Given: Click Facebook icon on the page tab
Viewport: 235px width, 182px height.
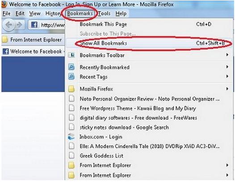Looking at the screenshot, I should point(6,52).
